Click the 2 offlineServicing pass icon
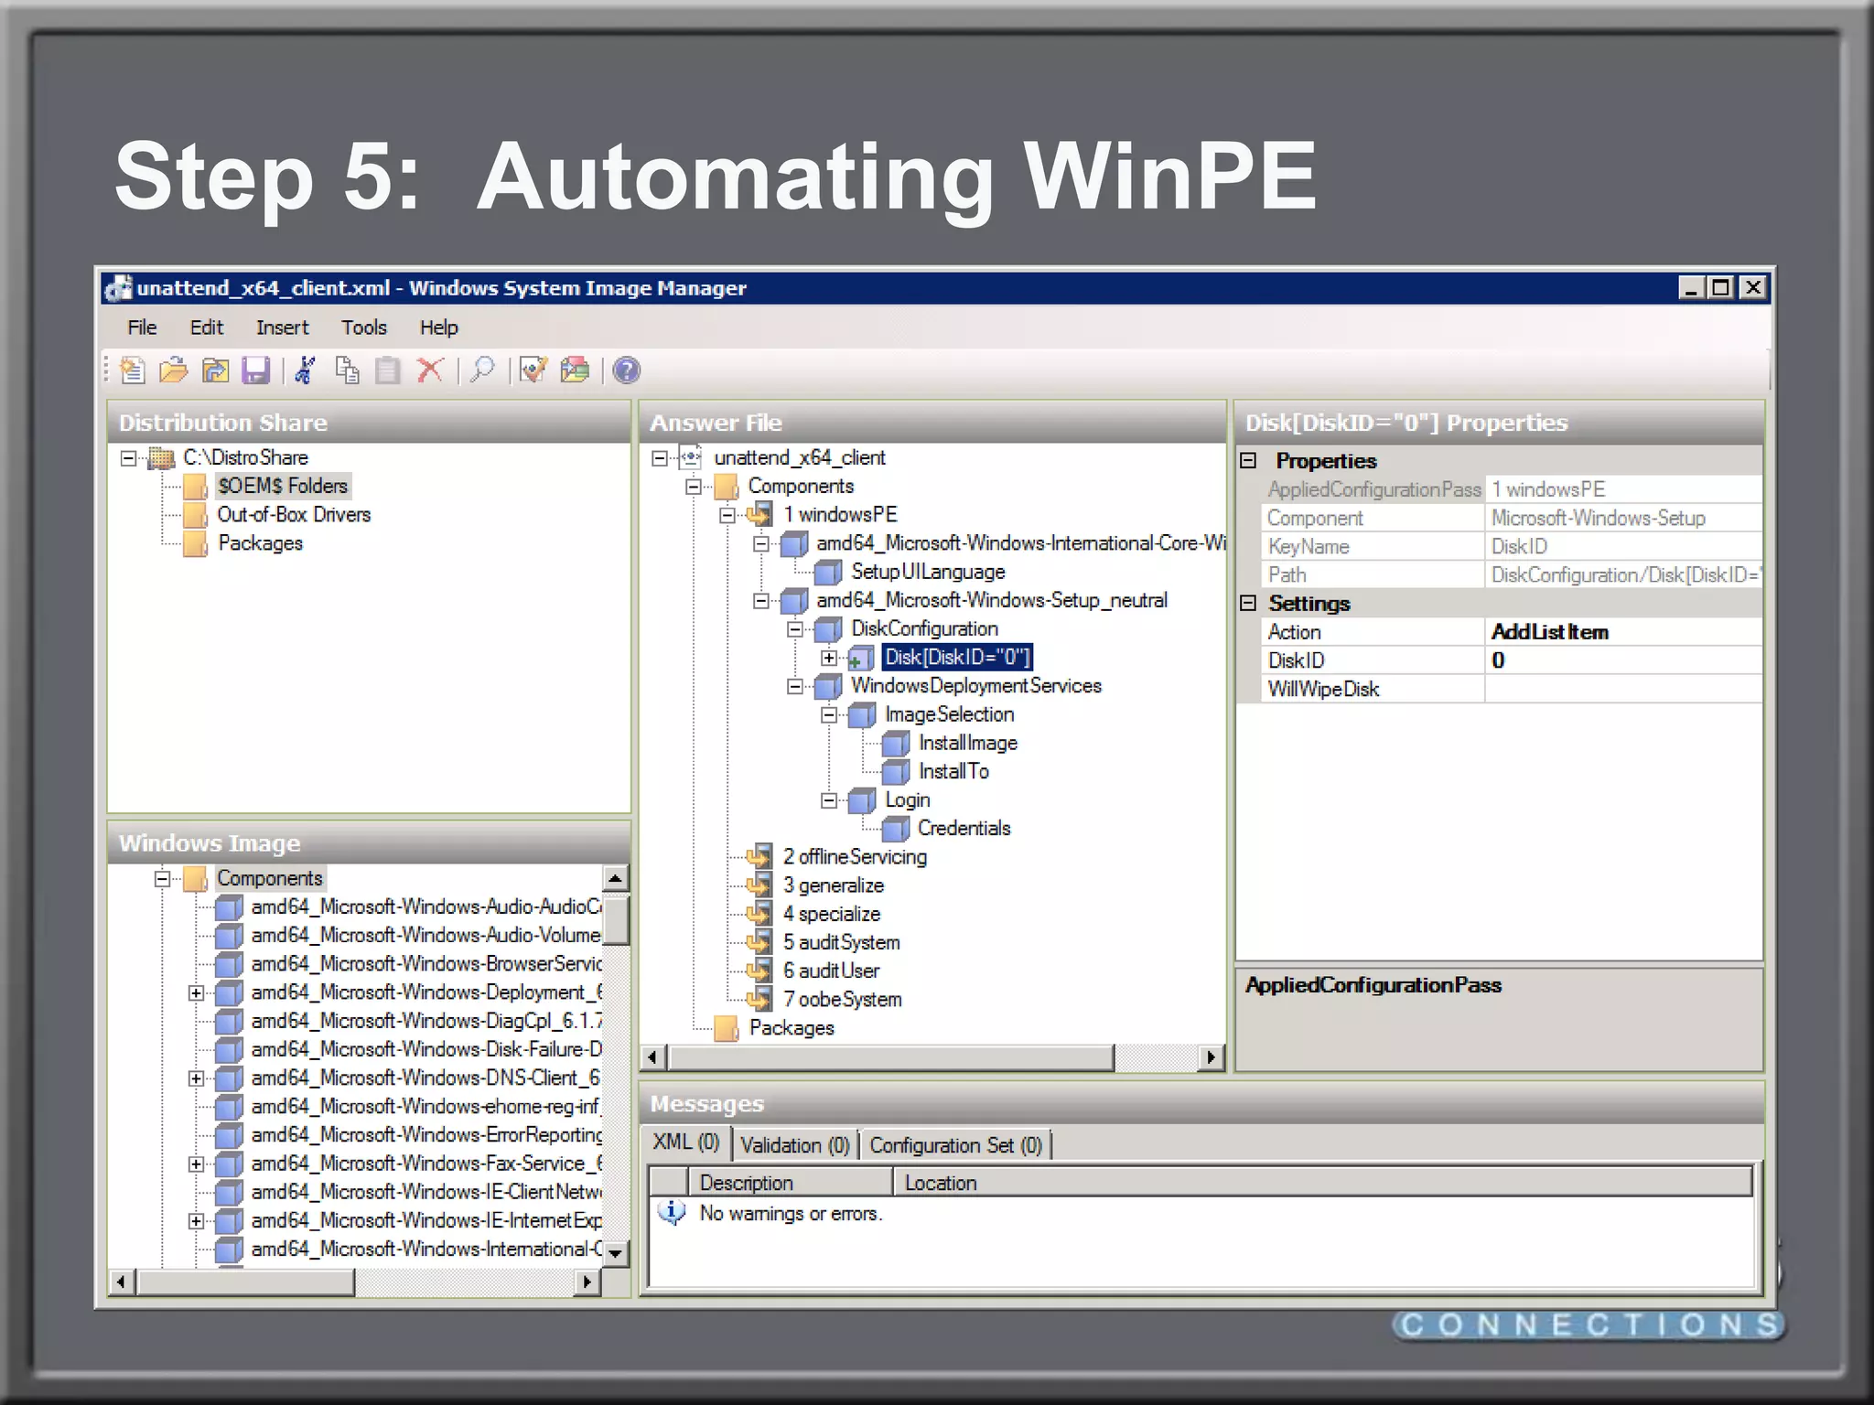This screenshot has width=1874, height=1405. [759, 857]
